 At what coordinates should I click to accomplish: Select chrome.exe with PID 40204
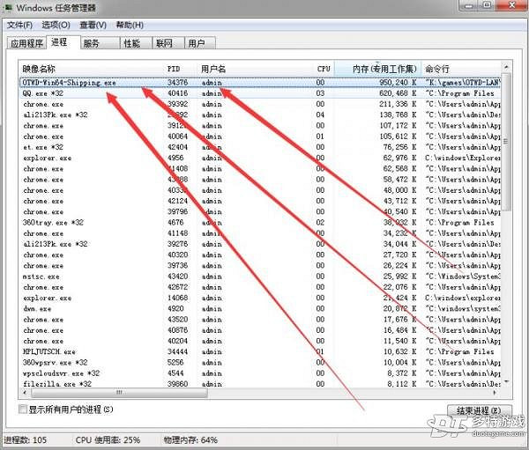pos(260,341)
